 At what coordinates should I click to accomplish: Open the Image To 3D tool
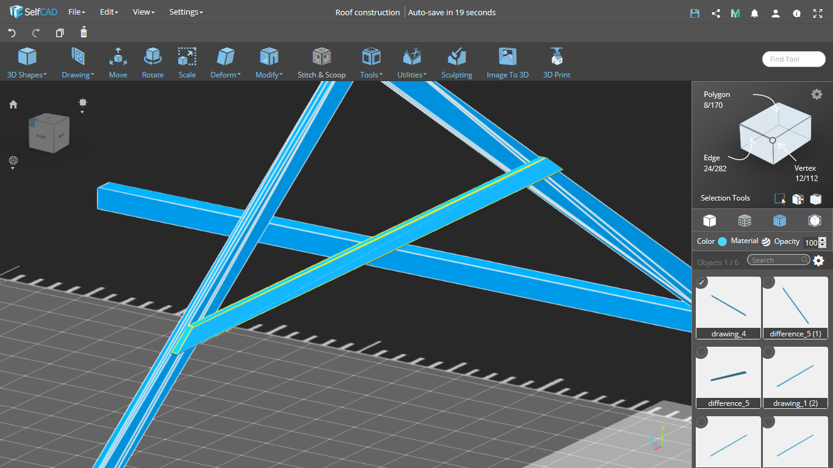pyautogui.click(x=507, y=63)
